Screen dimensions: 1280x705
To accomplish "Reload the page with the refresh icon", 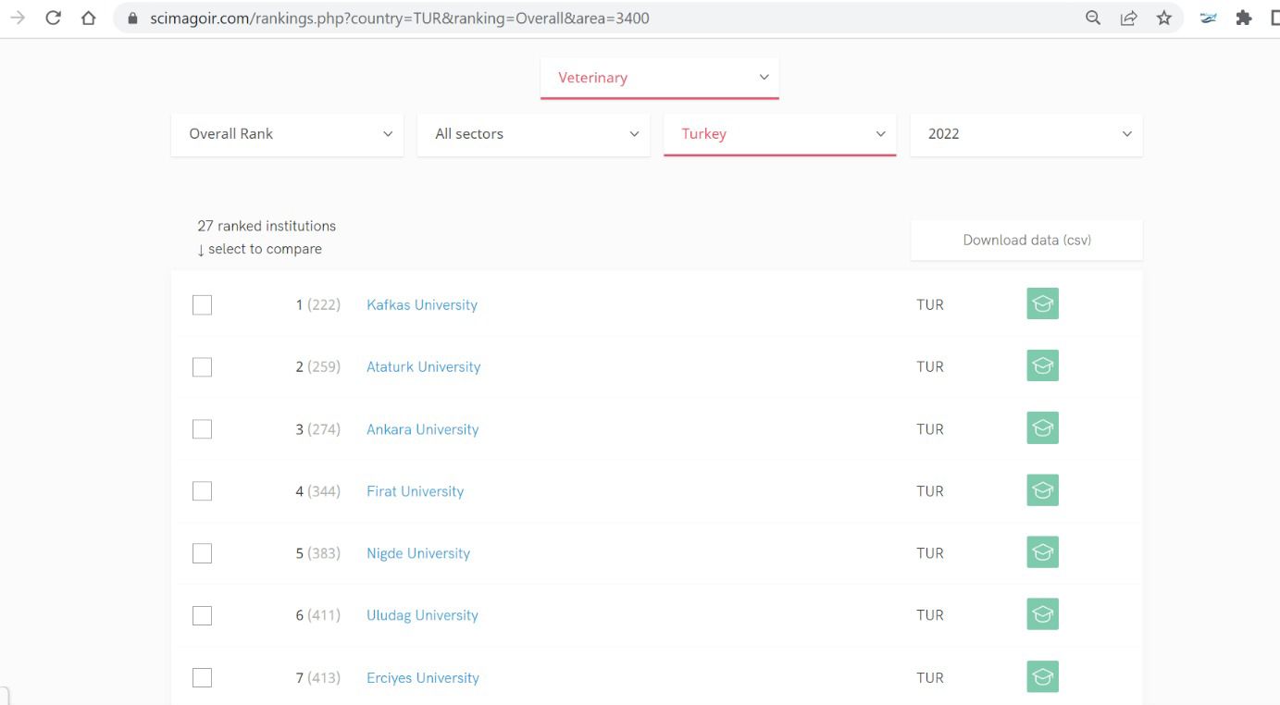I will click(53, 18).
